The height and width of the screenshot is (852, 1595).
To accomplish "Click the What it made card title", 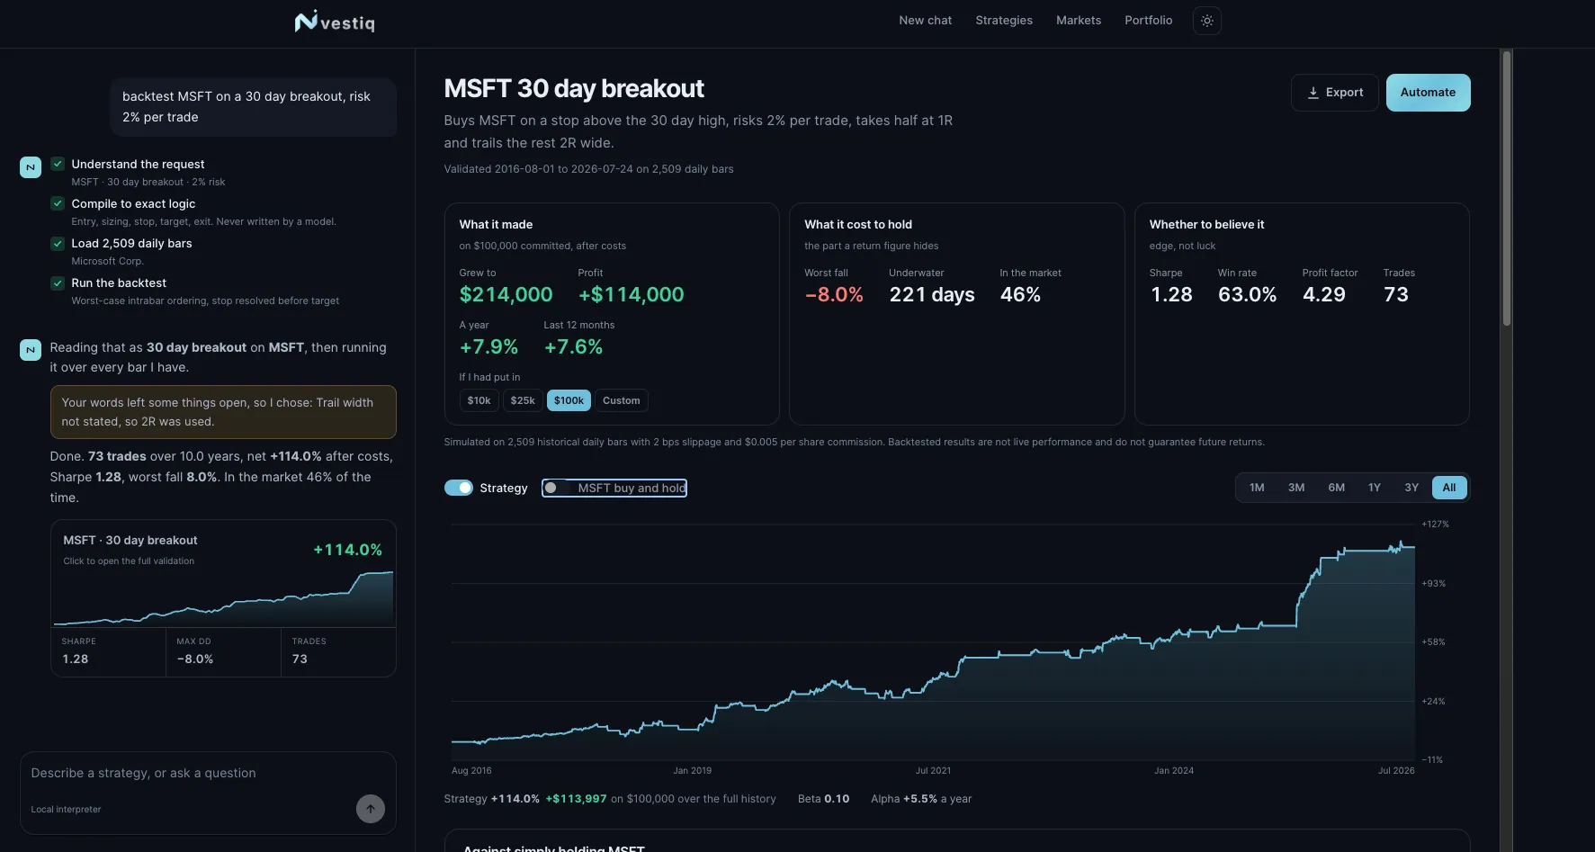I will (496, 225).
